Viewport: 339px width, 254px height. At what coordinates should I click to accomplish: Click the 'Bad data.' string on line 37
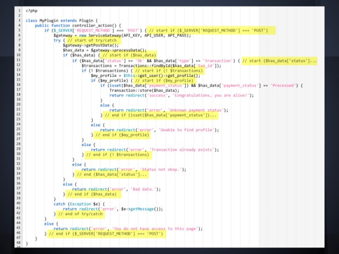pos(143,189)
